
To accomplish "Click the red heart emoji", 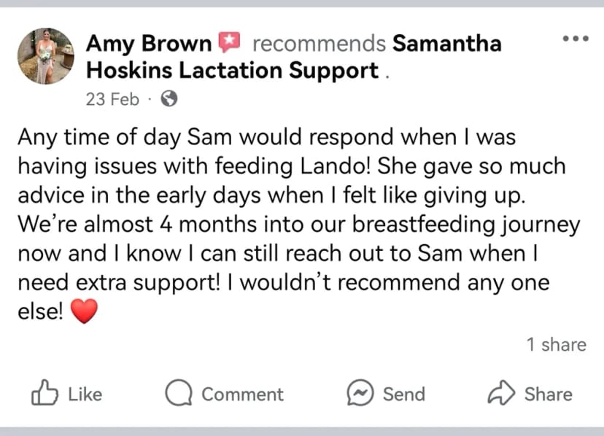I will point(85,311).
